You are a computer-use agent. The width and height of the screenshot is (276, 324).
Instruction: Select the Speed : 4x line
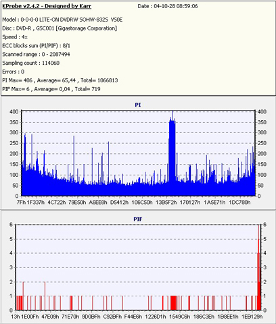pos(15,37)
